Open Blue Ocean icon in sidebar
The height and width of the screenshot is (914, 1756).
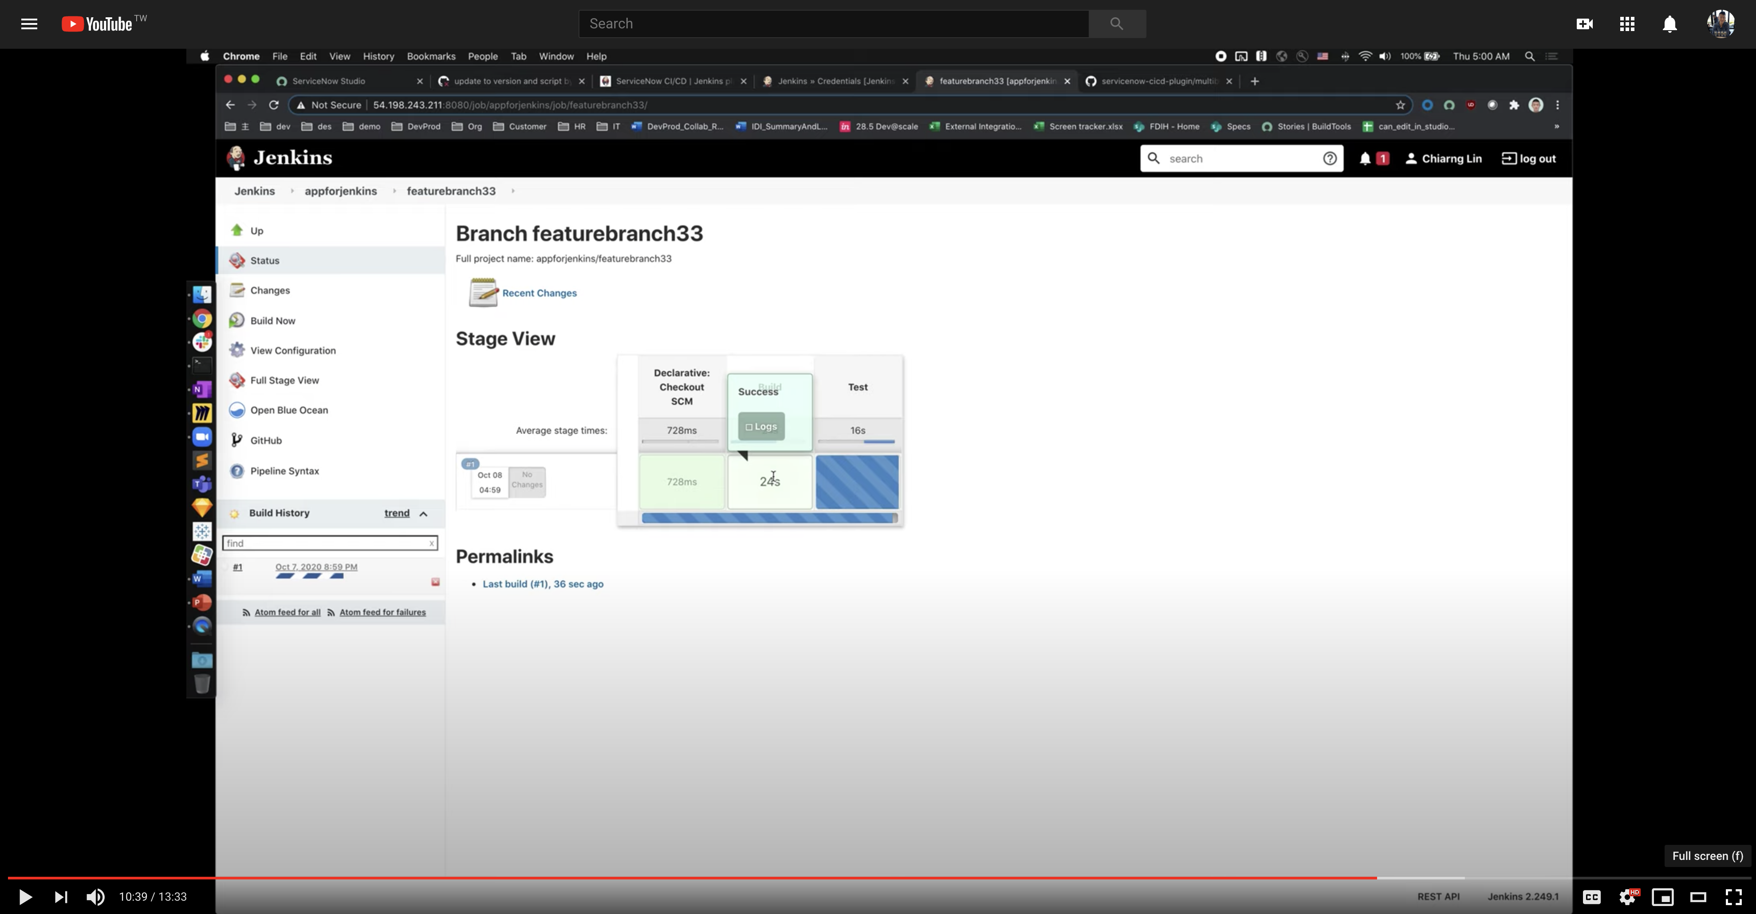(236, 410)
